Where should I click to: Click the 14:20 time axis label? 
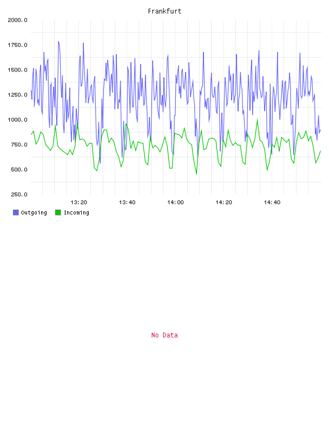223,203
